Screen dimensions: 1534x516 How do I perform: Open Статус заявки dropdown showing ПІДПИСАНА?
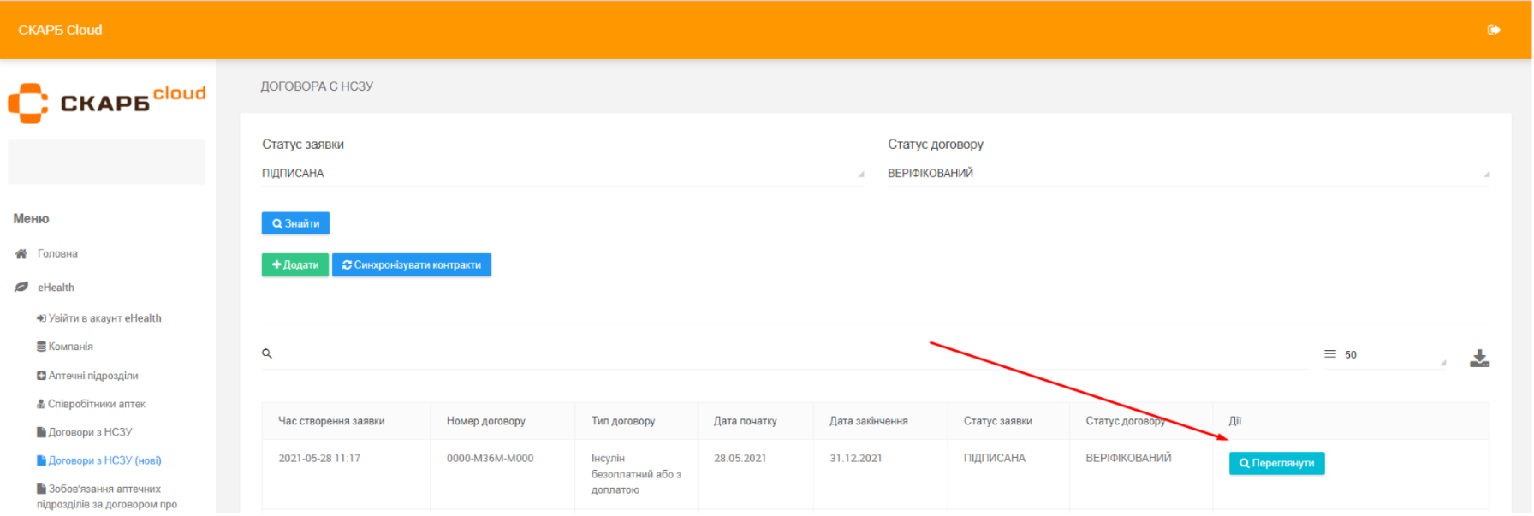(562, 174)
